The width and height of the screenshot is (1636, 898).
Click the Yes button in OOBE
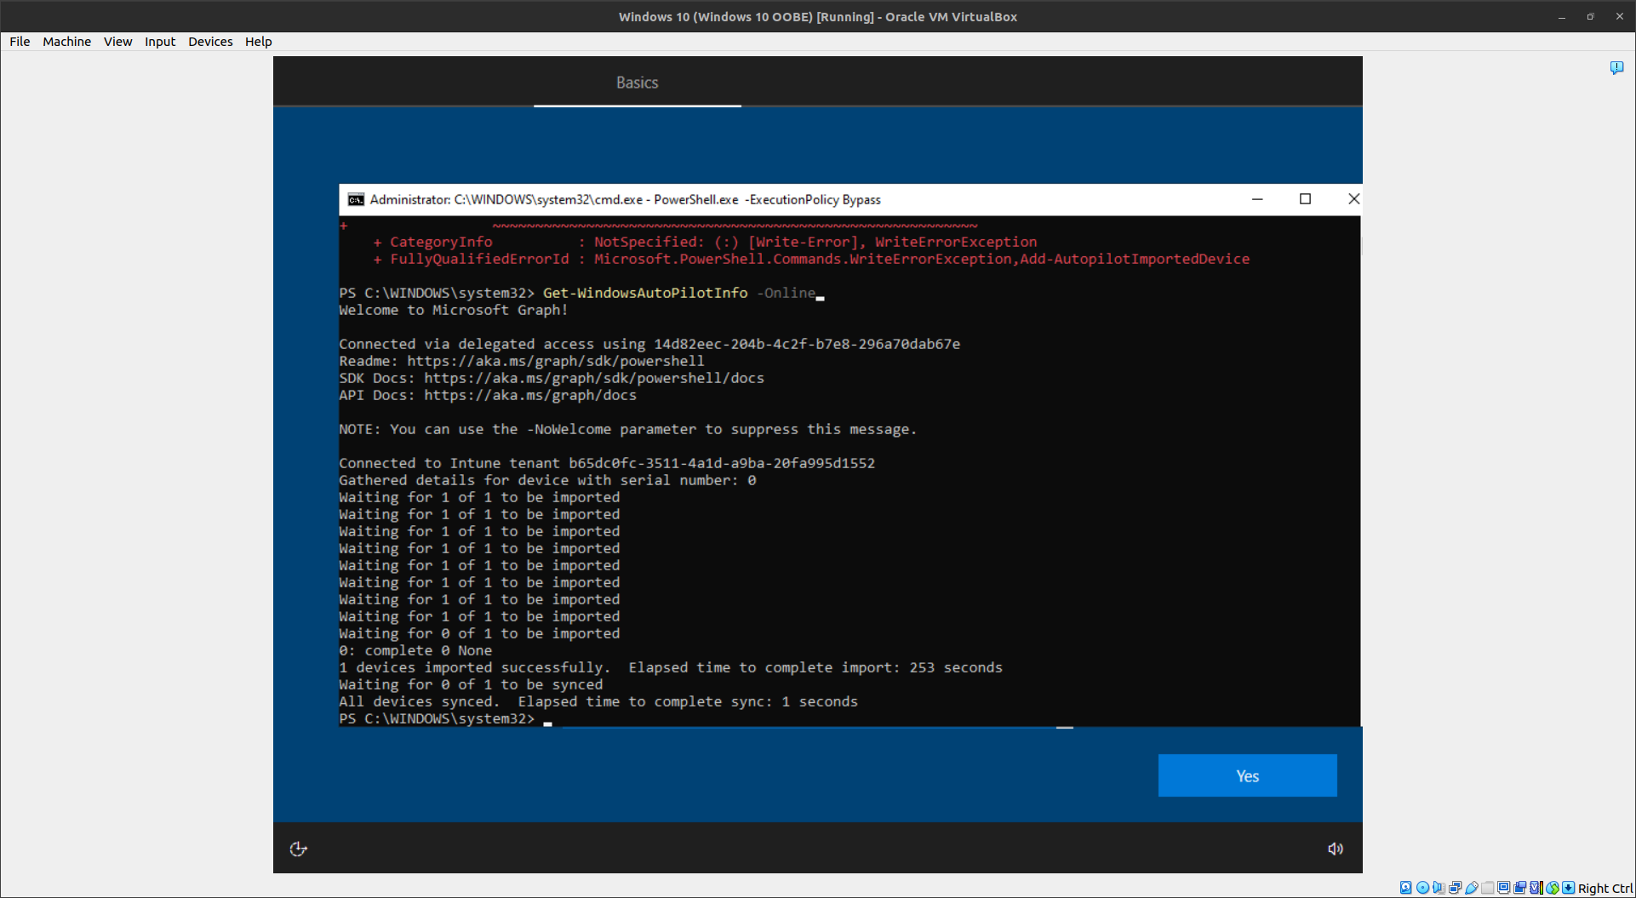(x=1247, y=775)
